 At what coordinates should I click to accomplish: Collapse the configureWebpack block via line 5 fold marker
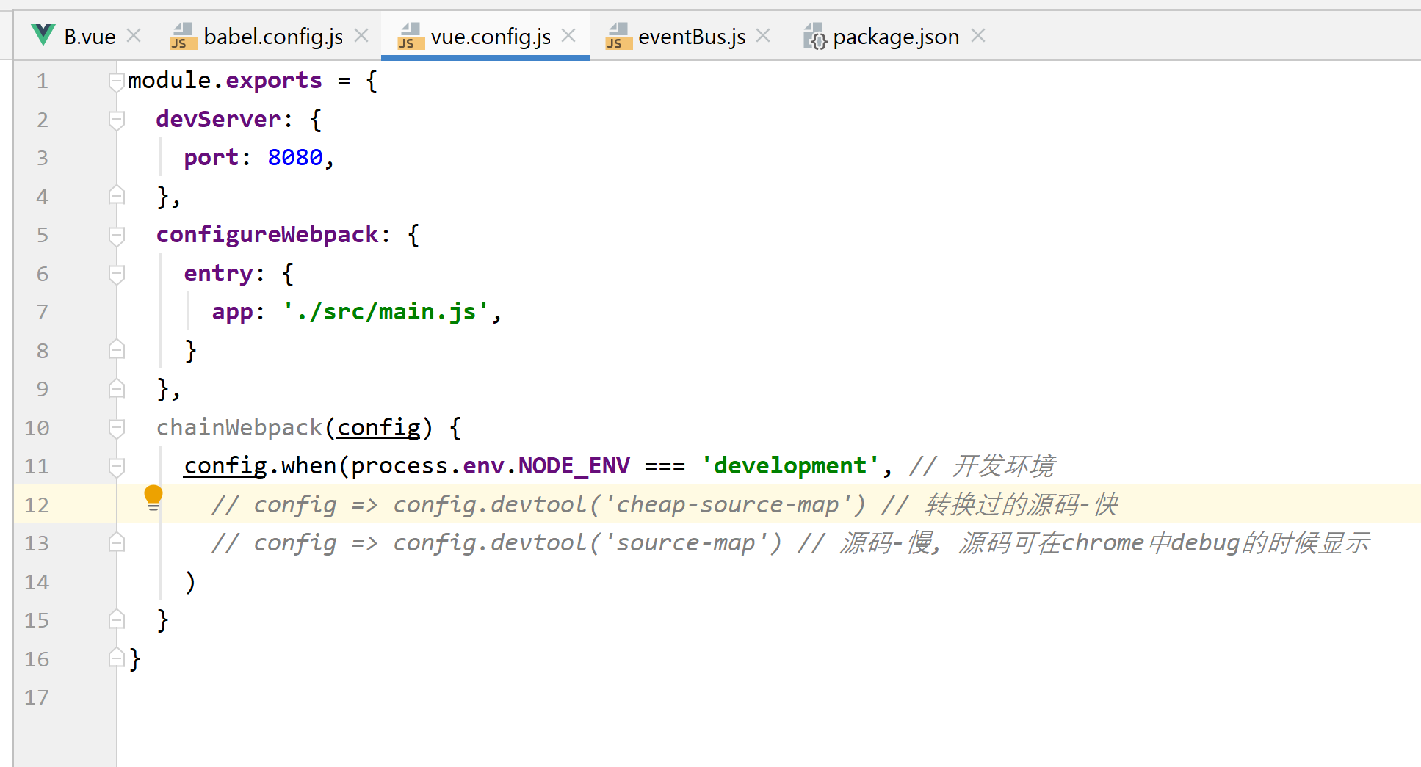[x=116, y=235]
